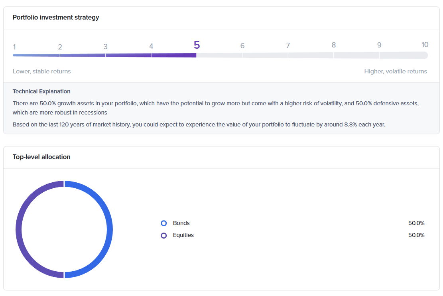The height and width of the screenshot is (296, 443).
Task: Click the Bonds legend label
Action: tap(181, 223)
